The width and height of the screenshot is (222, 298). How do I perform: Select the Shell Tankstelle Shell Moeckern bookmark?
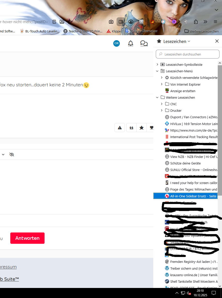(x=191, y=281)
